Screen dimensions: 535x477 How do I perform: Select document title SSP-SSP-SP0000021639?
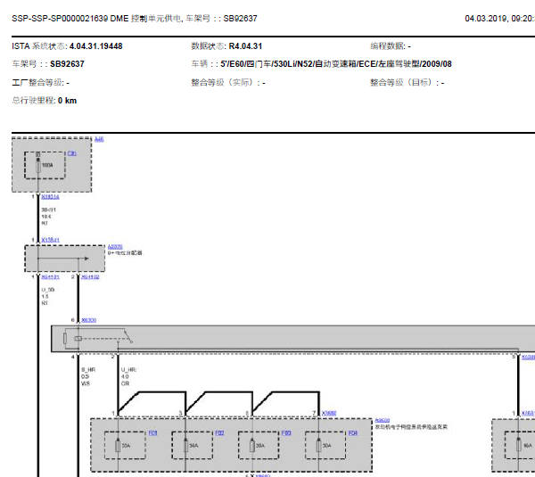click(60, 19)
